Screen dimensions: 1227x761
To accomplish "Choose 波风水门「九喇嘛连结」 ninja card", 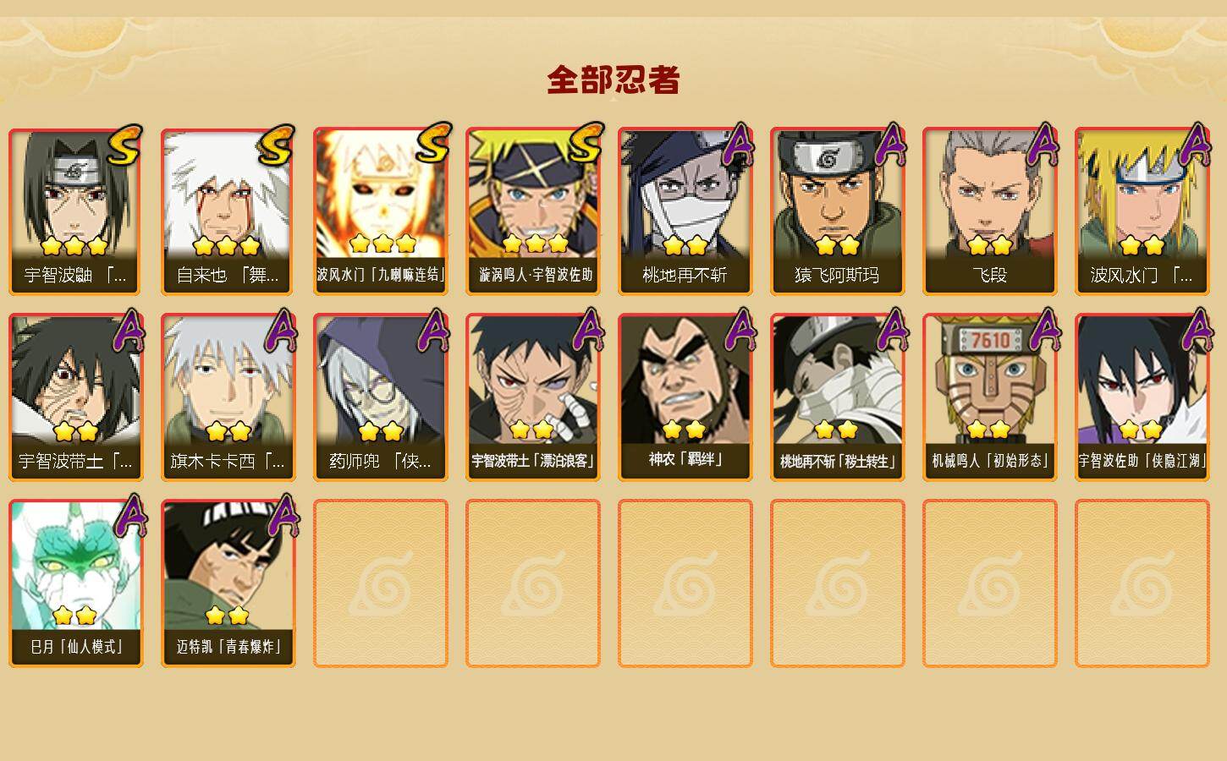I will coord(381,211).
